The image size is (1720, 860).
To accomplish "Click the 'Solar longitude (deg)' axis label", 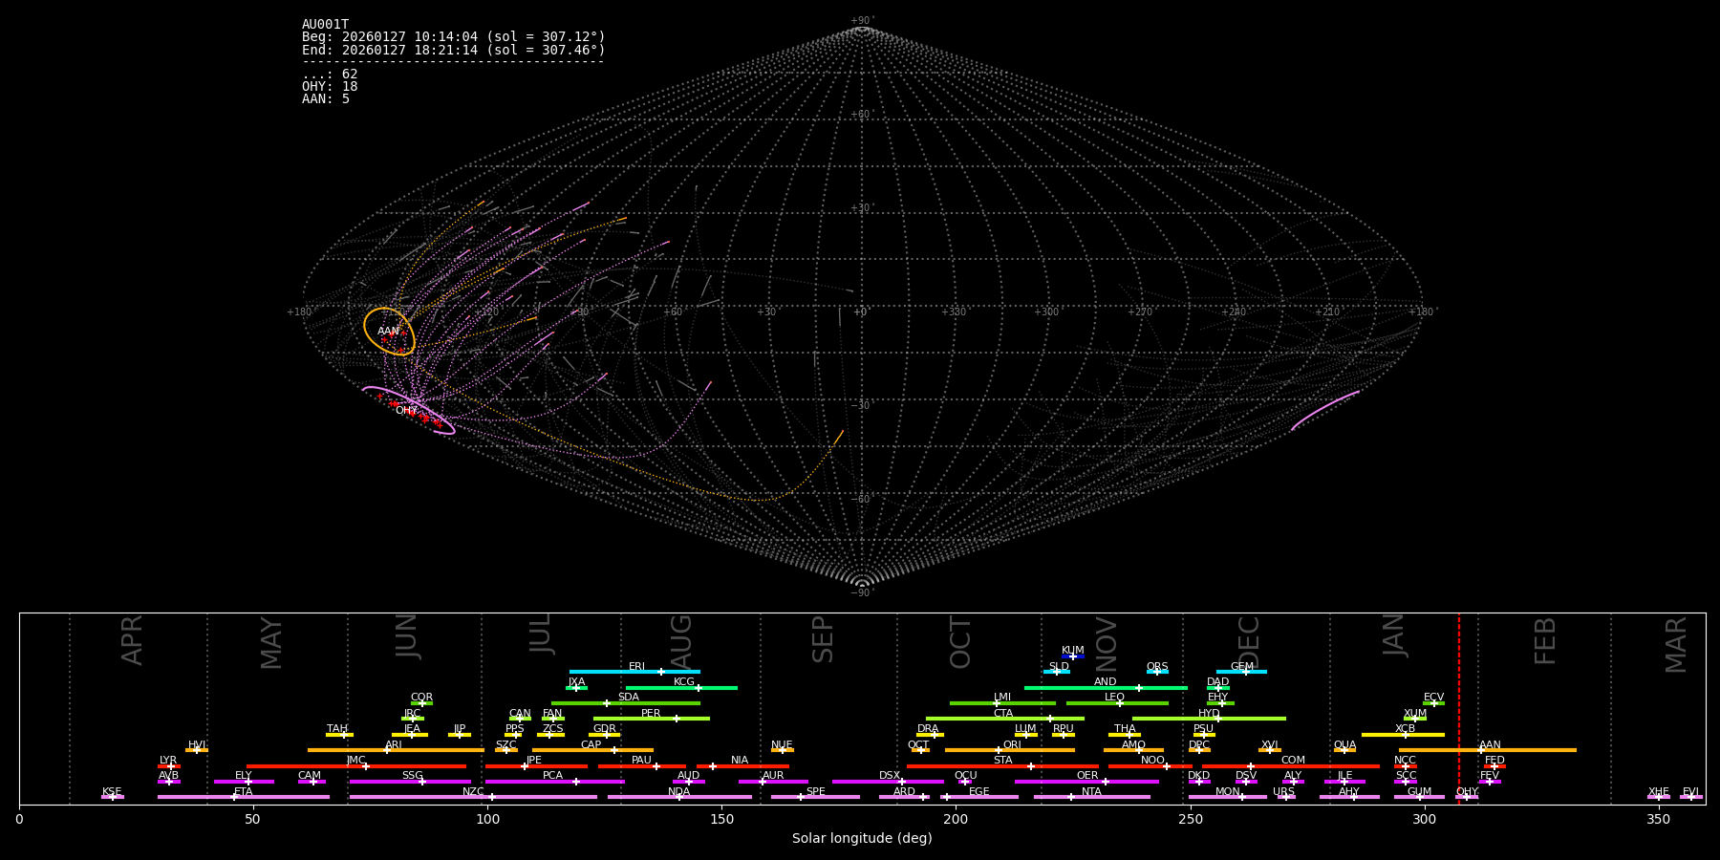I will click(x=862, y=839).
